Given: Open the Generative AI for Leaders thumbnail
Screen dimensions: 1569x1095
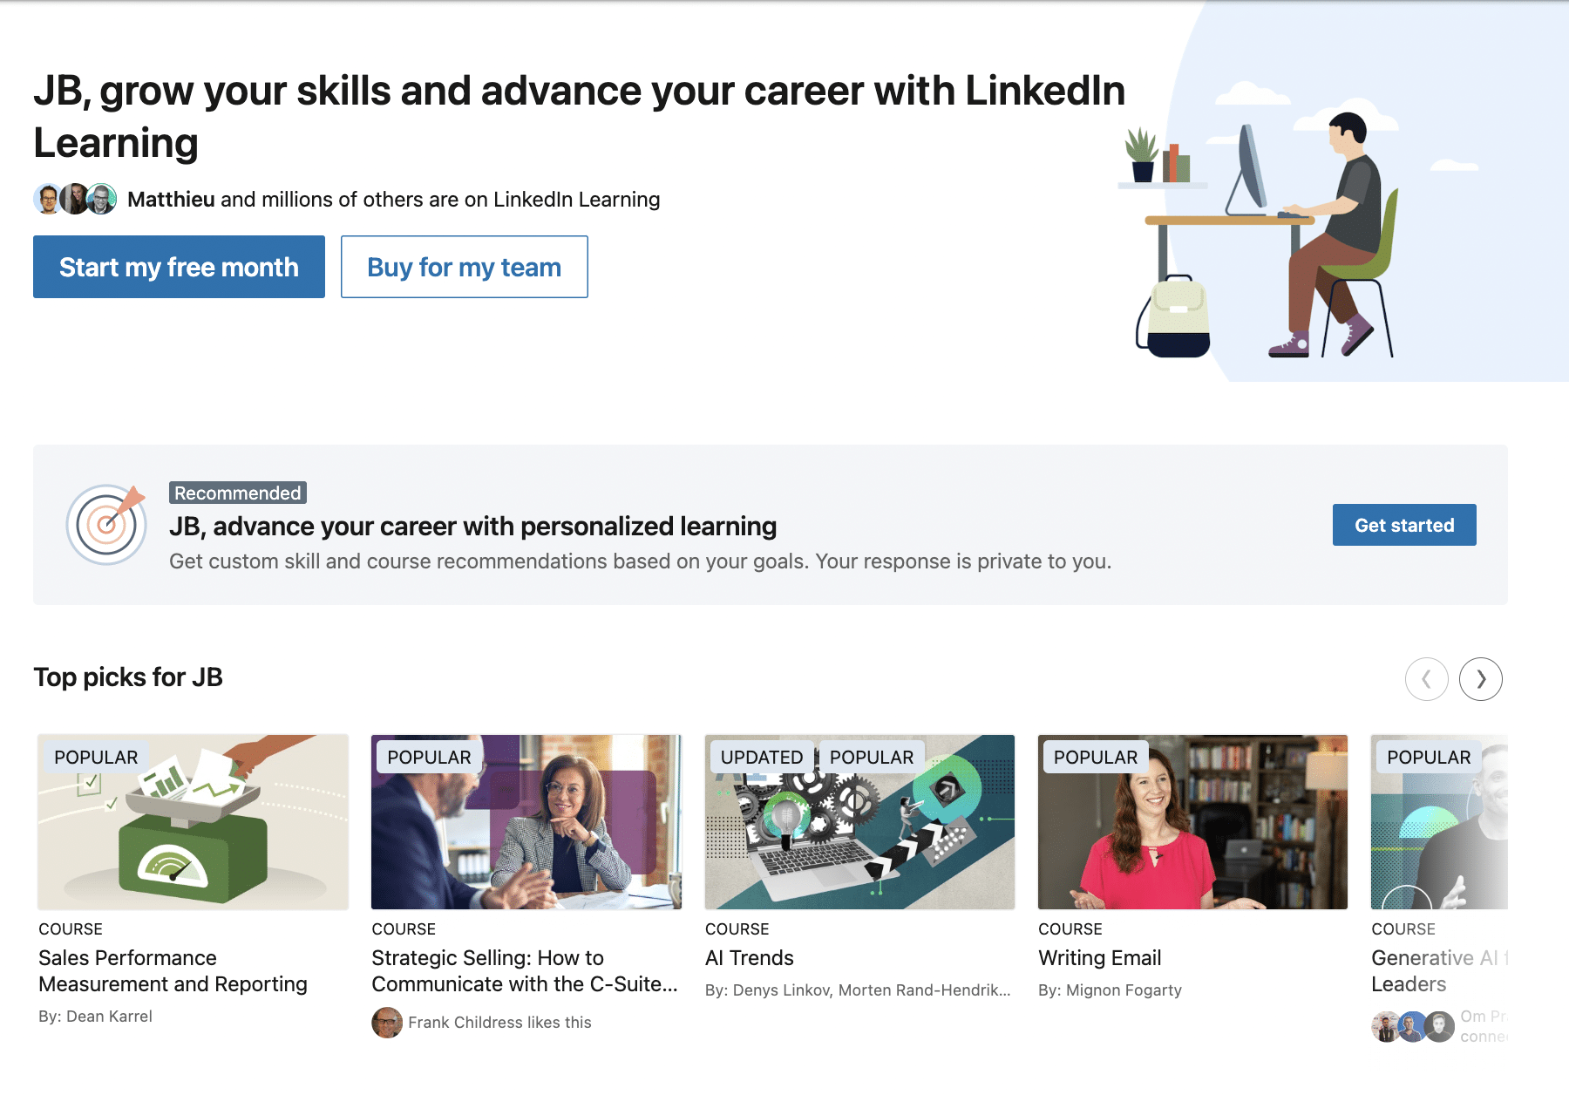Looking at the screenshot, I should (x=1439, y=821).
